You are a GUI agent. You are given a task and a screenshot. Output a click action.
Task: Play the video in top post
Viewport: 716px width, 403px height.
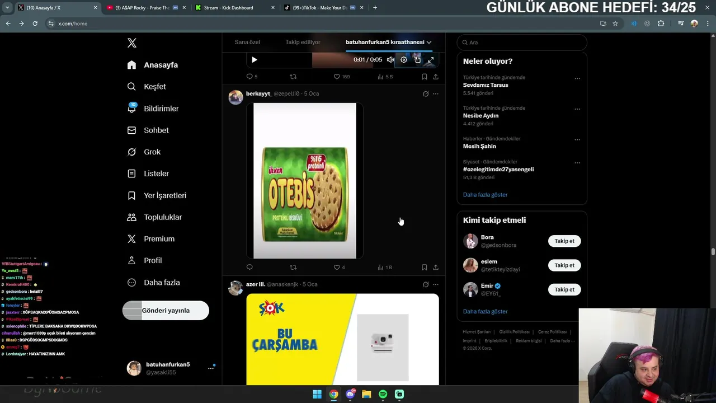[255, 60]
